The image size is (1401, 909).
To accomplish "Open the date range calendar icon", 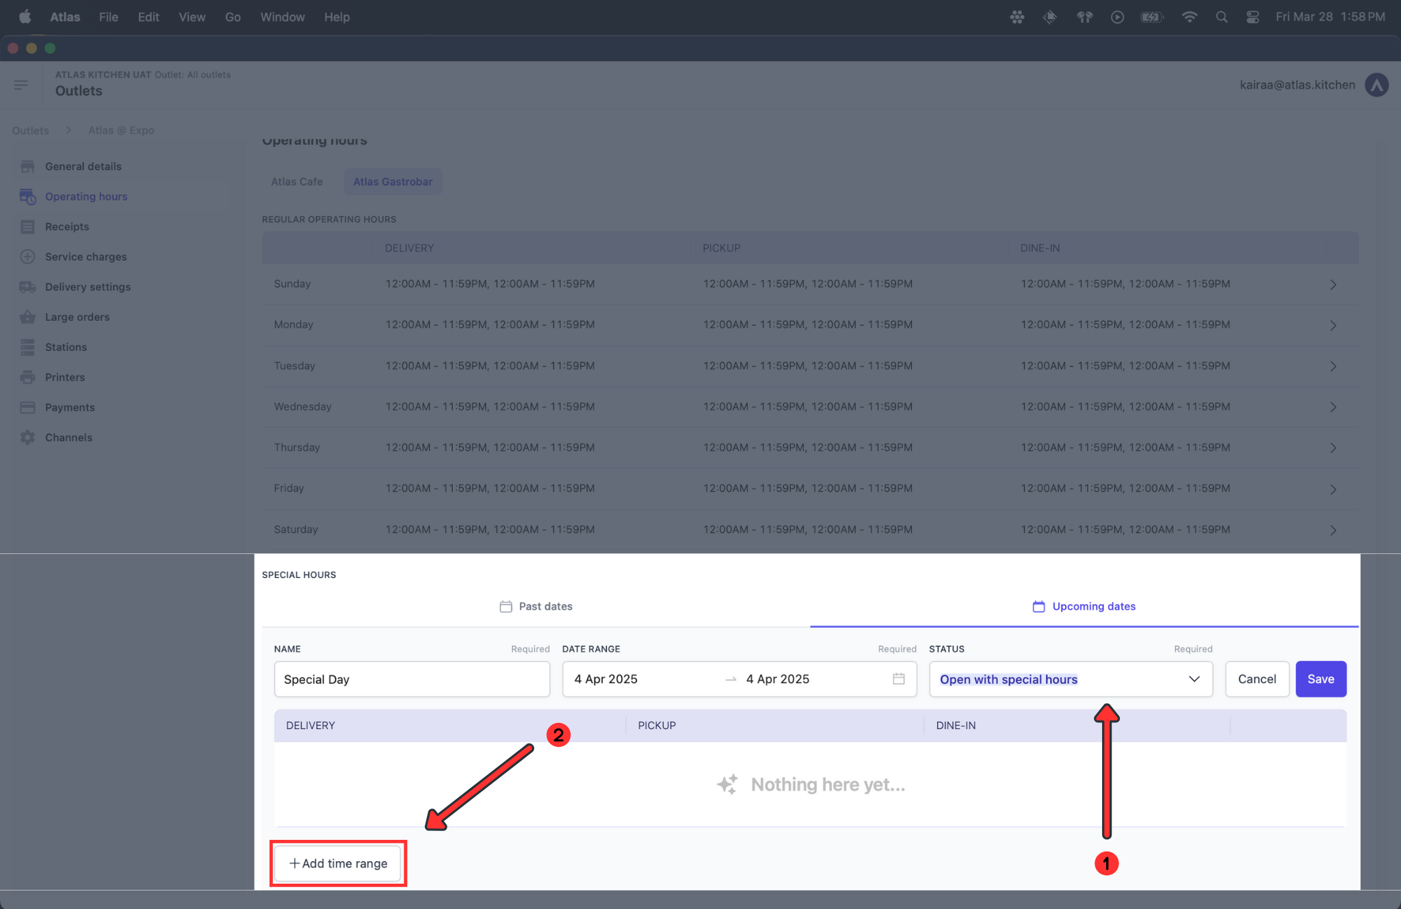I will [x=898, y=679].
